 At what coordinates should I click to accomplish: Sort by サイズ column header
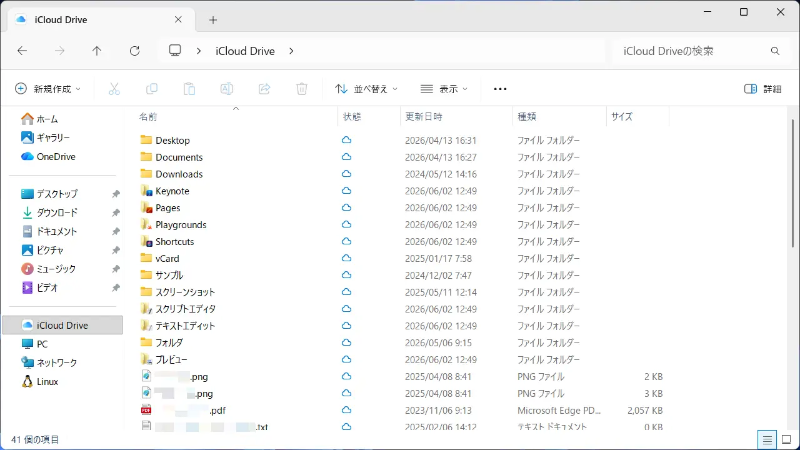click(x=622, y=117)
